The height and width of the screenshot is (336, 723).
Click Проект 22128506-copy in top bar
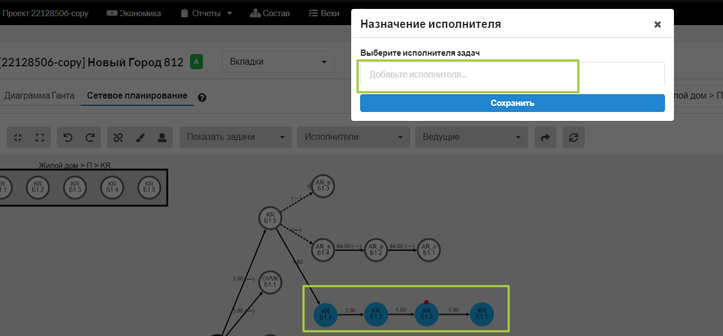pos(45,13)
